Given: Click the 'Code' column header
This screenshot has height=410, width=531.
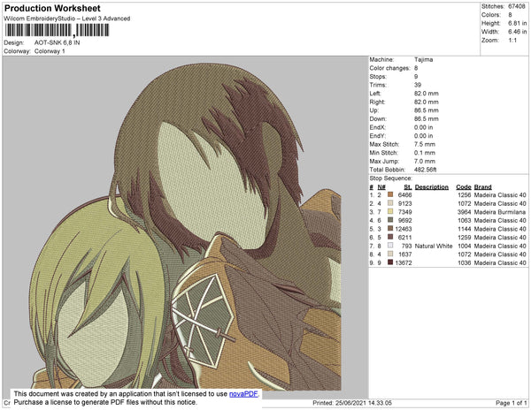Looking at the screenshot, I should tap(464, 187).
